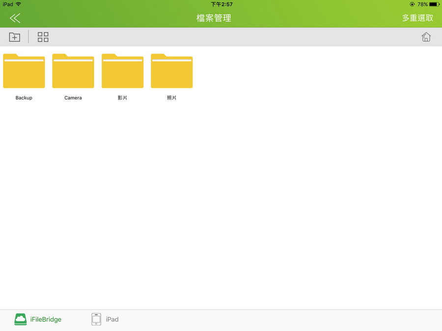The height and width of the screenshot is (331, 442).
Task: Click the 照片 folder name text
Action: click(172, 98)
